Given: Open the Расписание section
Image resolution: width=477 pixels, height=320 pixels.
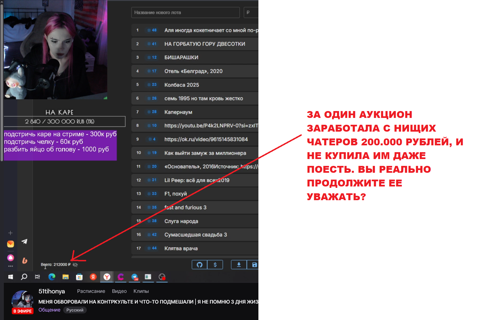Looking at the screenshot, I should point(91,291).
